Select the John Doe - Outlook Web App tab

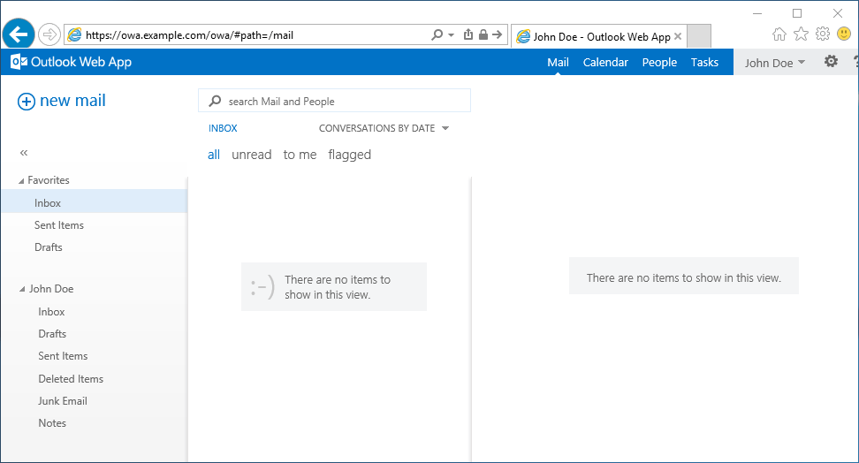click(599, 37)
